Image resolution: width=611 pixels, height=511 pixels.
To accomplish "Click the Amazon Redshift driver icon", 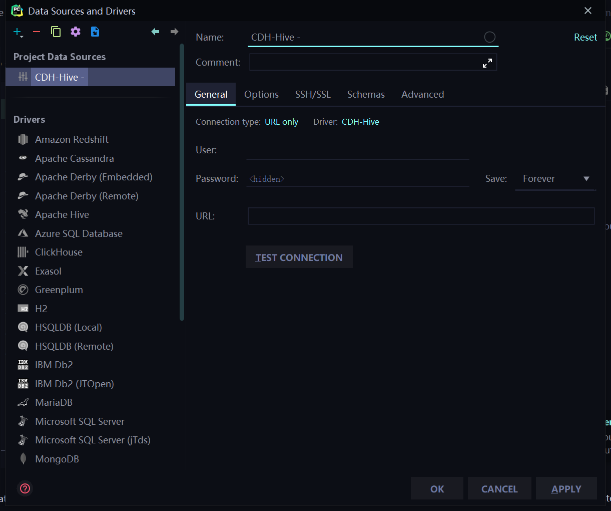I will point(23,139).
